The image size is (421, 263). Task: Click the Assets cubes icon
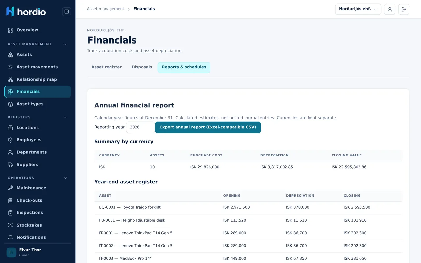point(11,55)
